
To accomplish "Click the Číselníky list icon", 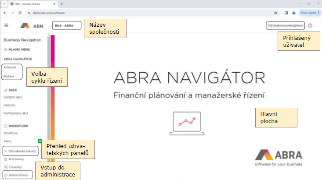I will coord(6,167).
